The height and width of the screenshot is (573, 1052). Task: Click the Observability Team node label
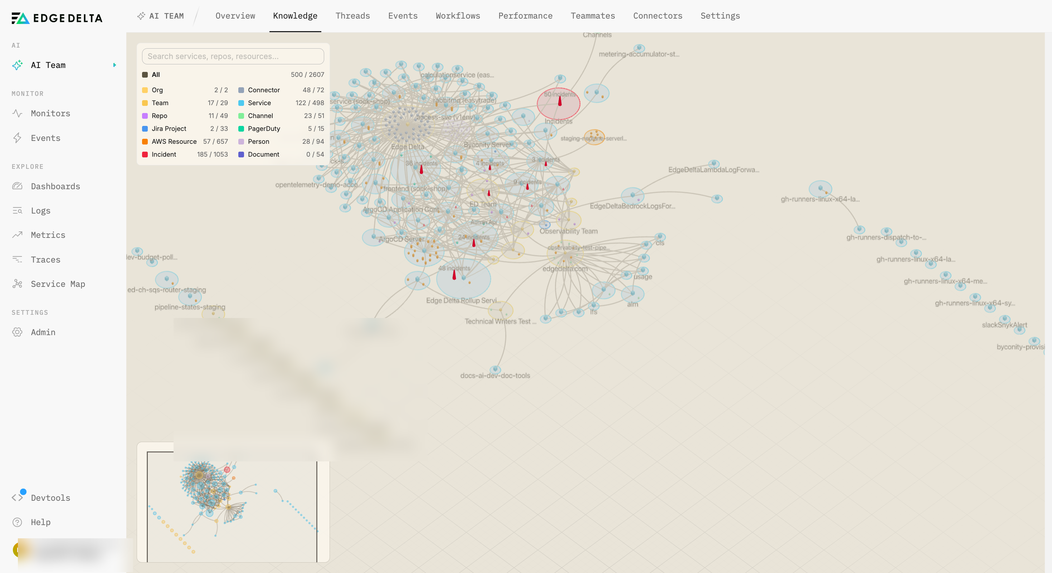pos(569,231)
